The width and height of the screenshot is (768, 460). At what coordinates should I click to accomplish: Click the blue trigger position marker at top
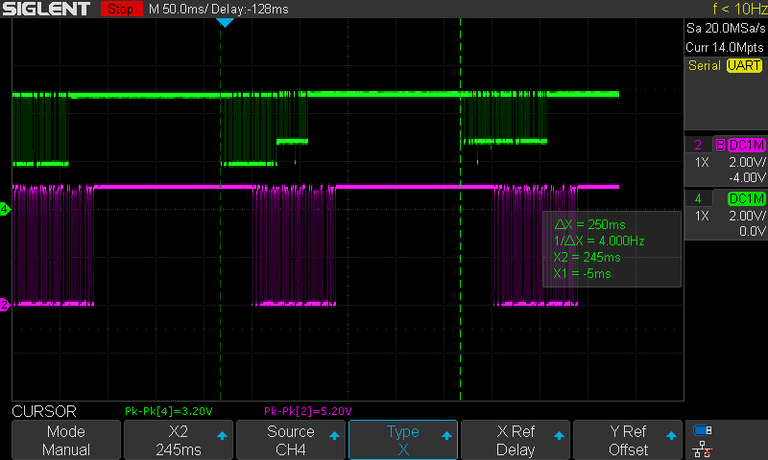pos(225,22)
